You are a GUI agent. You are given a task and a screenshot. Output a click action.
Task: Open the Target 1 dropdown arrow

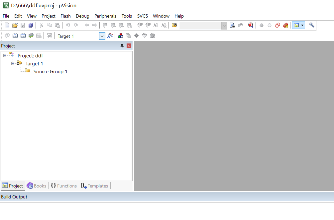click(102, 36)
